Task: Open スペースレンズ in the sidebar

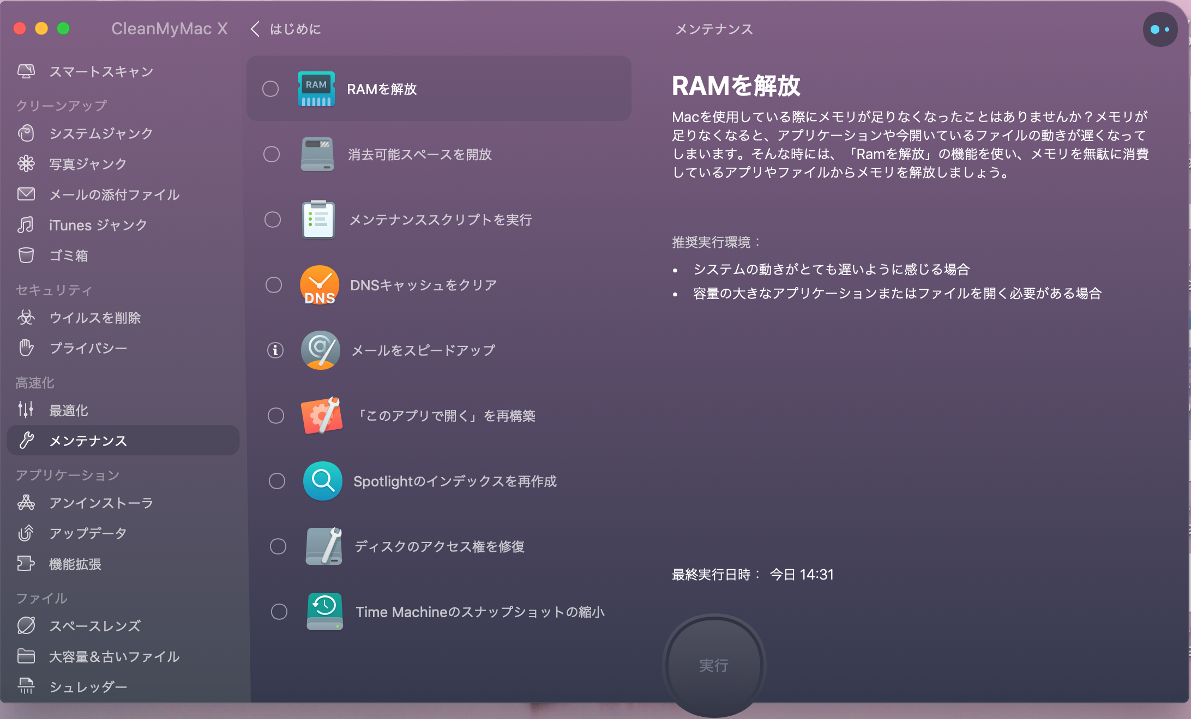Action: 123,625
